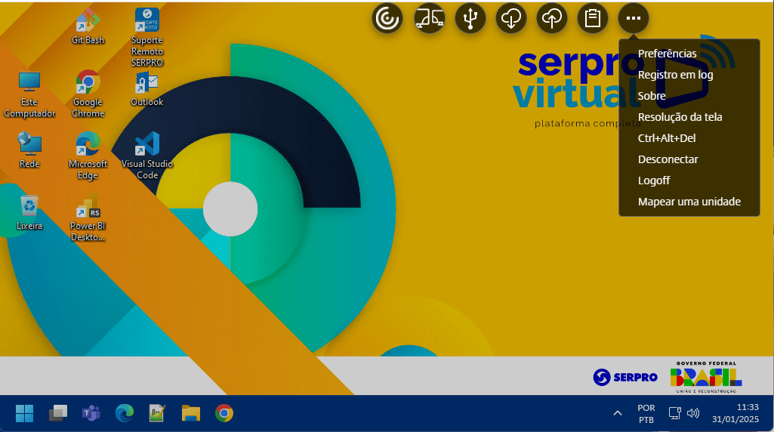Select the Google Chrome desktop shortcut
The height and width of the screenshot is (432, 774).
88,94
